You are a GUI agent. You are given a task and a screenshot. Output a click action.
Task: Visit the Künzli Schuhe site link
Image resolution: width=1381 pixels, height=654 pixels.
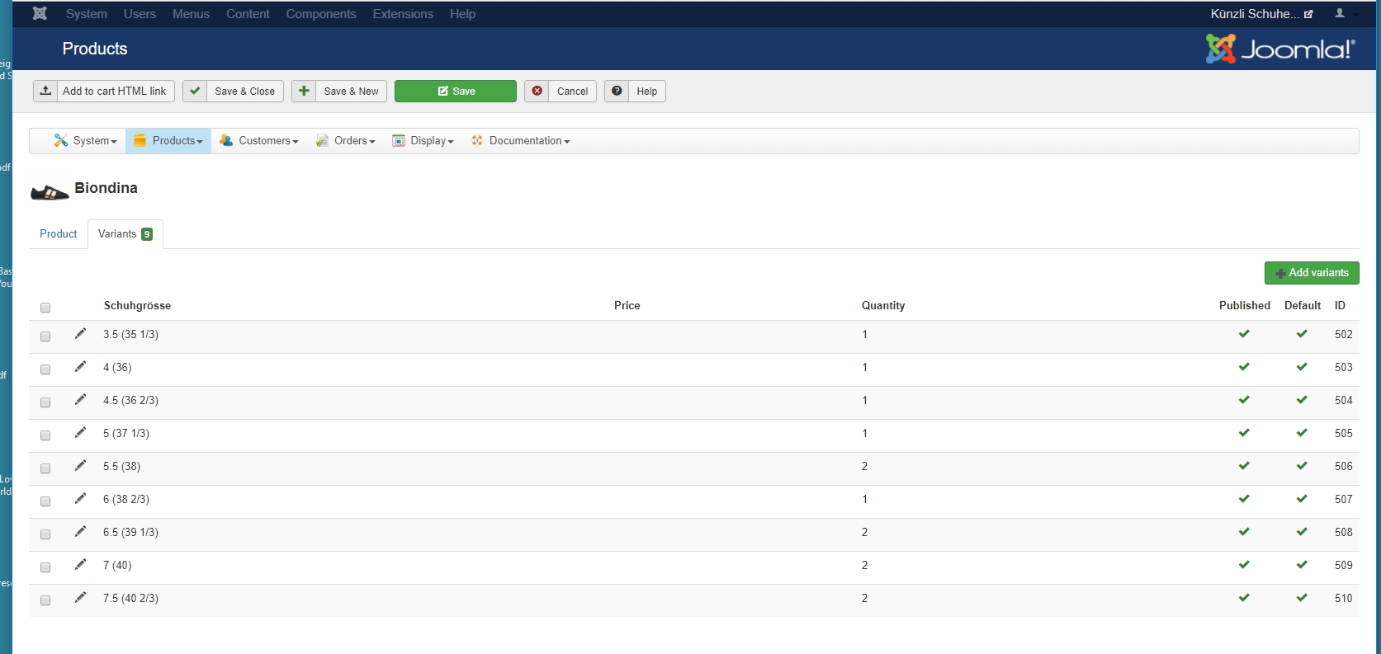pyautogui.click(x=1261, y=14)
